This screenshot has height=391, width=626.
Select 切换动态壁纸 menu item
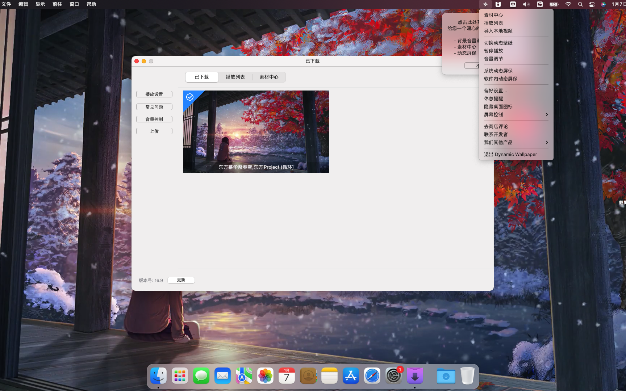click(516, 43)
